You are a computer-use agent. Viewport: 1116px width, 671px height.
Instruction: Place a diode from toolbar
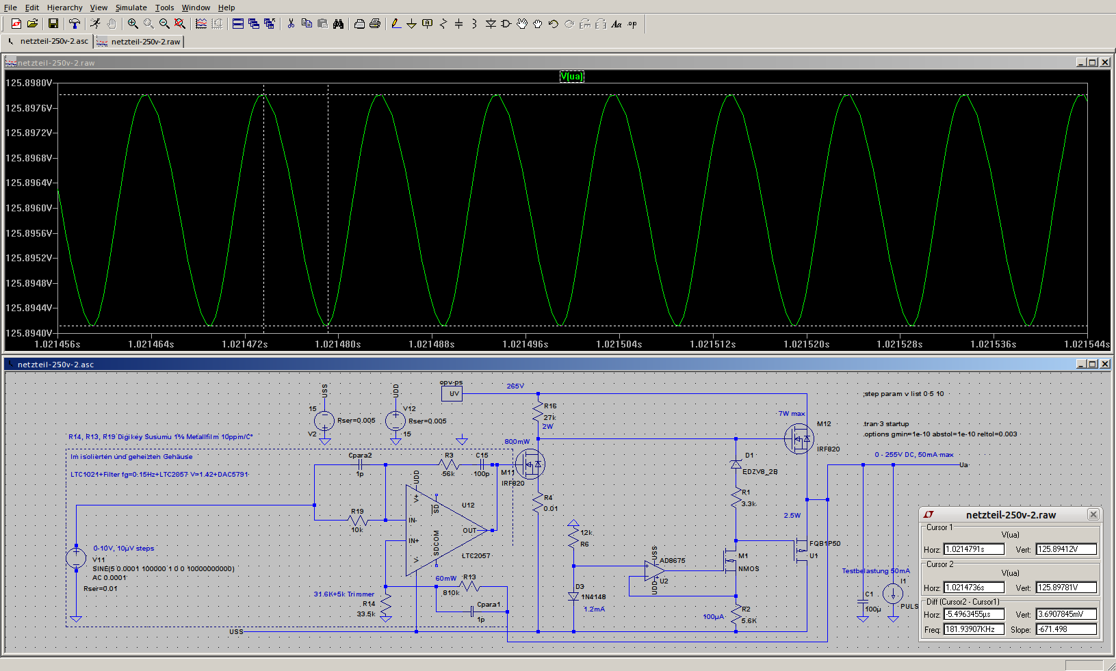pyautogui.click(x=491, y=24)
